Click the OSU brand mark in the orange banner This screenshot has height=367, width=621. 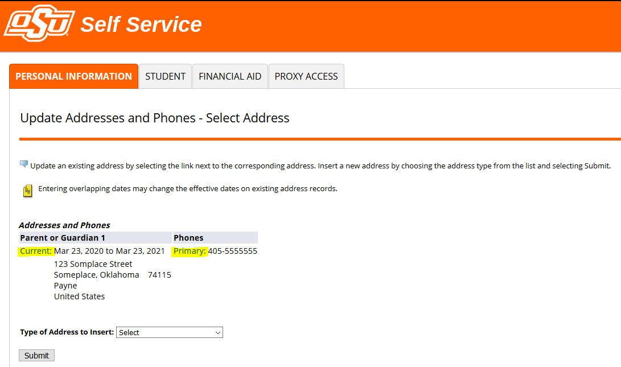click(x=39, y=23)
